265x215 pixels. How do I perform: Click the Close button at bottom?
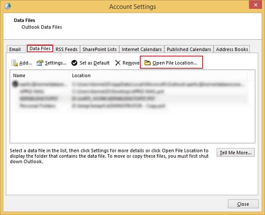pos(243,204)
